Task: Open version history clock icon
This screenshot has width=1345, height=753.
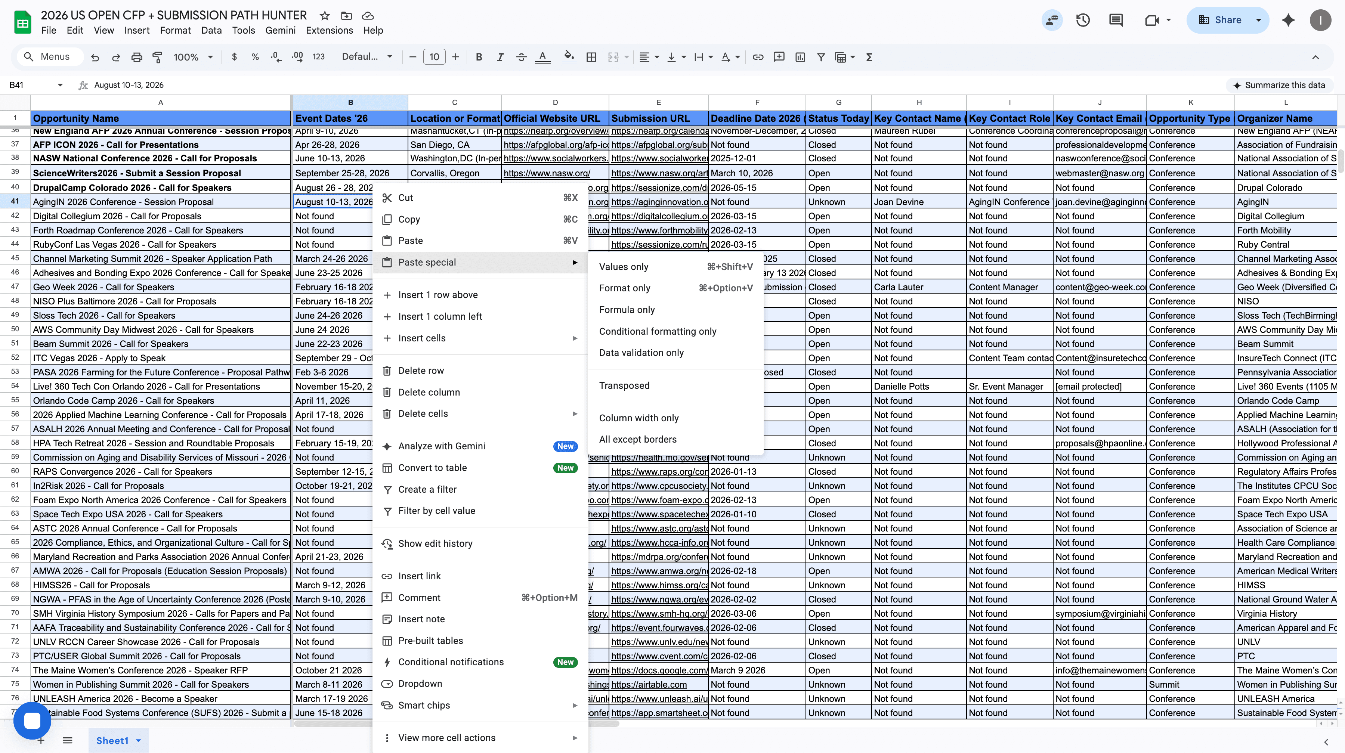Action: [x=1083, y=20]
